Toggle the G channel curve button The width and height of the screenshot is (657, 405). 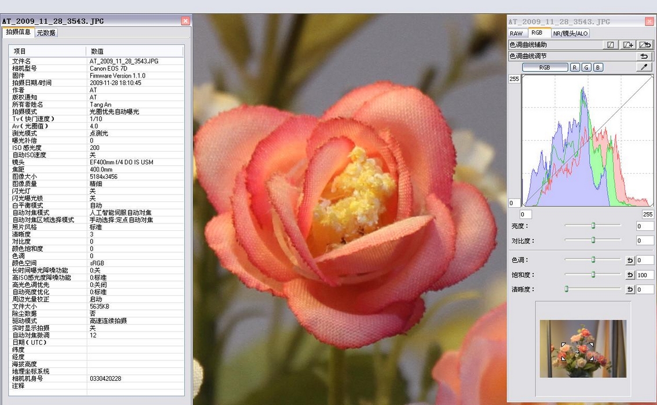coord(586,67)
